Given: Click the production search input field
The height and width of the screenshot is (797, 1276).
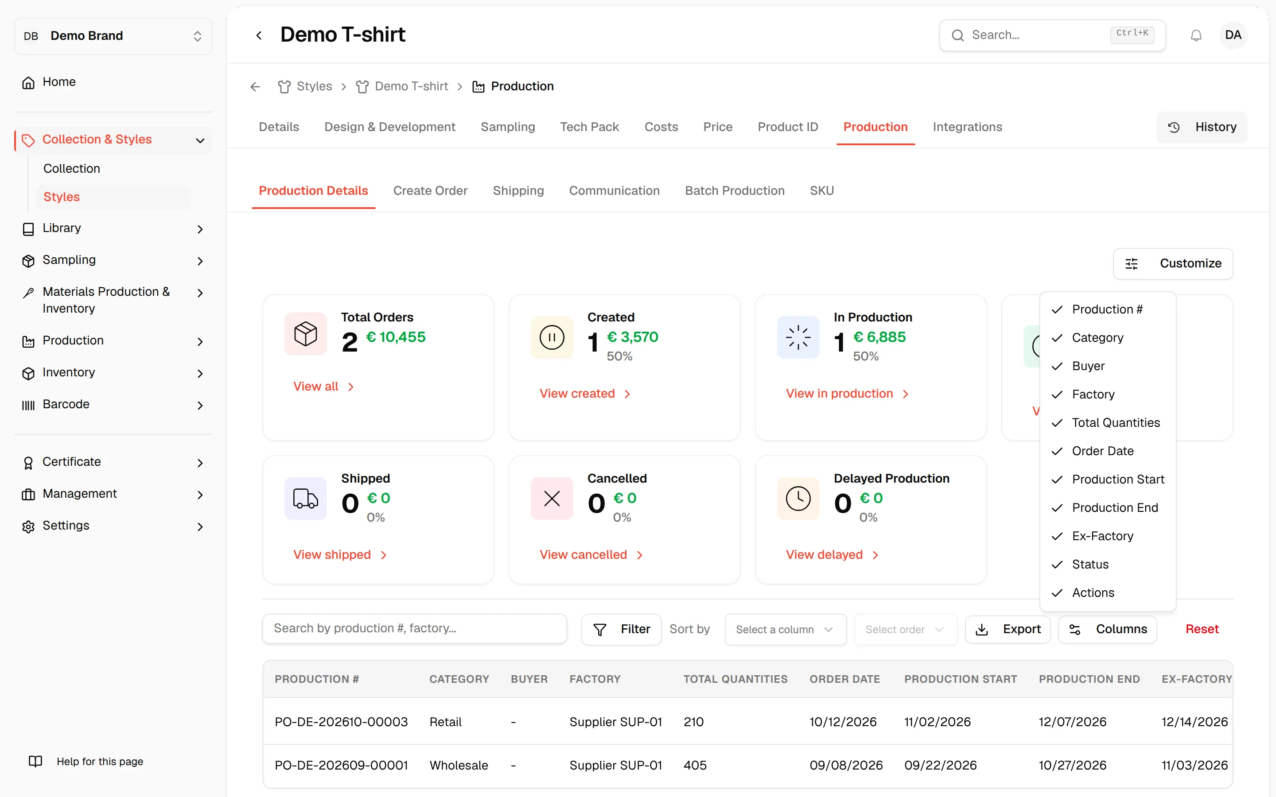Looking at the screenshot, I should click(414, 628).
